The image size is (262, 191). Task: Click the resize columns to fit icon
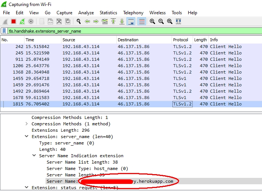tap(178, 21)
